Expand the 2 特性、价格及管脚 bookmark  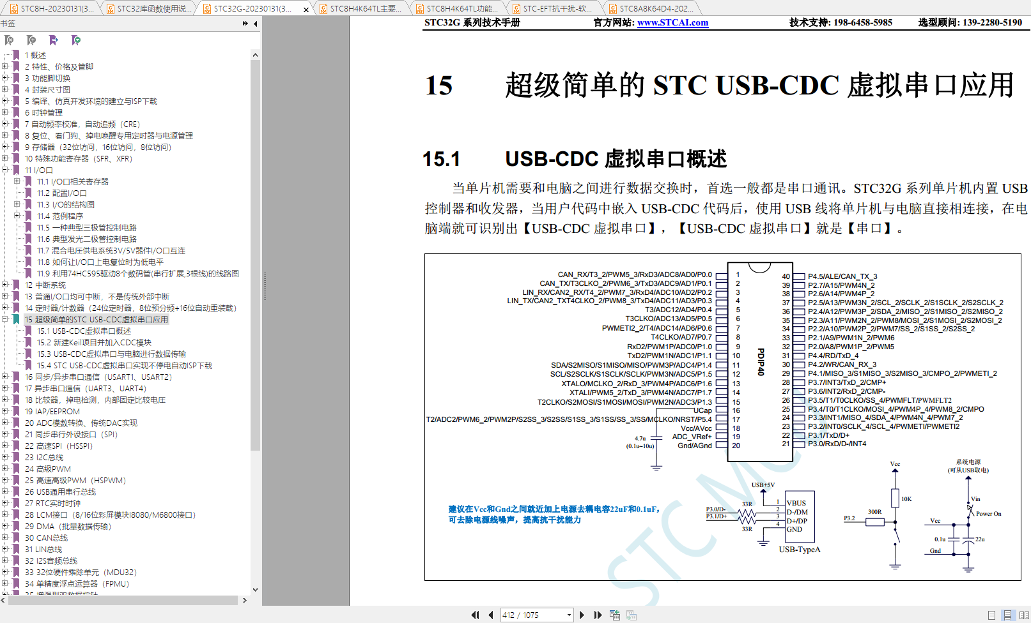pyautogui.click(x=5, y=67)
